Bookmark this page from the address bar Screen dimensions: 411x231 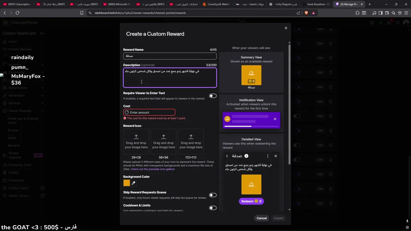tap(82, 13)
